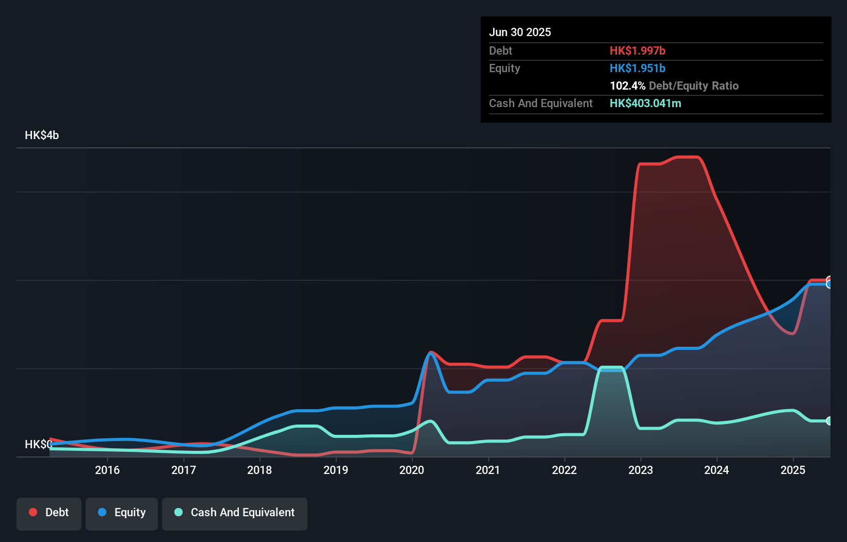Select the Cash series endpoint marker on the chart
This screenshot has height=542, width=847.
829,421
